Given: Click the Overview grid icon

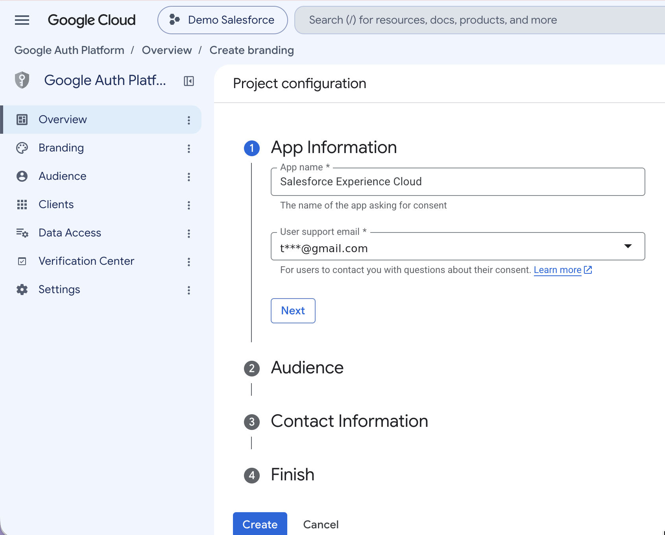Looking at the screenshot, I should pos(22,120).
